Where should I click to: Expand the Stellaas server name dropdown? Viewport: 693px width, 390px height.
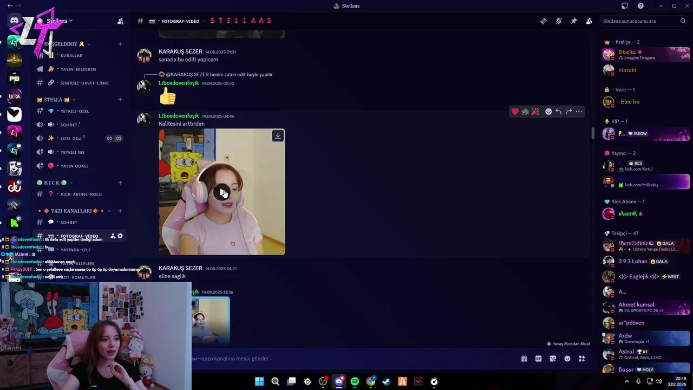pos(60,21)
